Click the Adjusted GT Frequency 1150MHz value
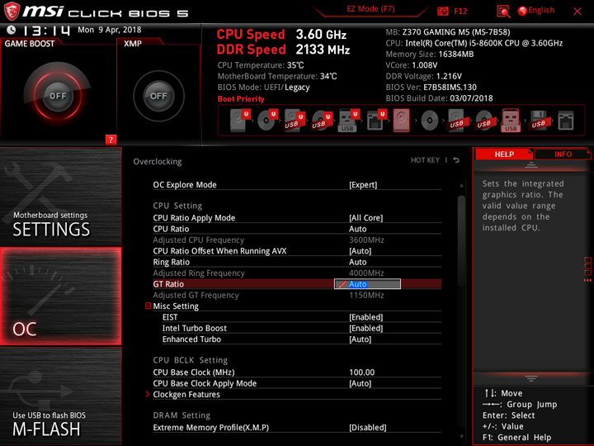Viewport: 594px width, 446px height. (x=366, y=295)
